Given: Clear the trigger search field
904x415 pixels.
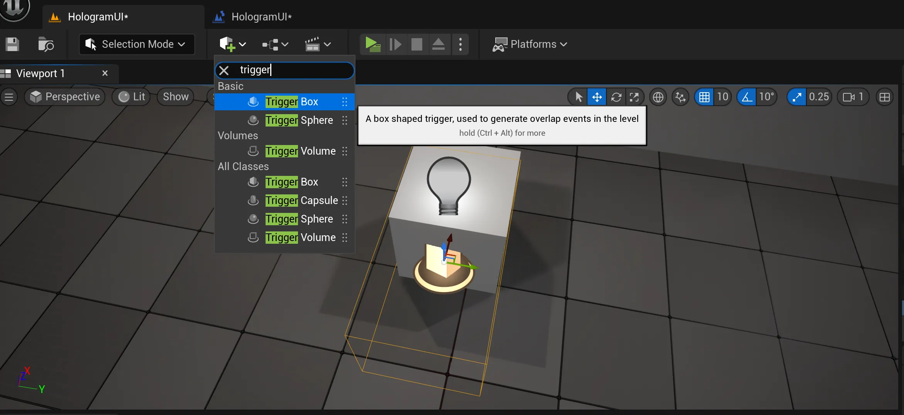Looking at the screenshot, I should tap(224, 70).
